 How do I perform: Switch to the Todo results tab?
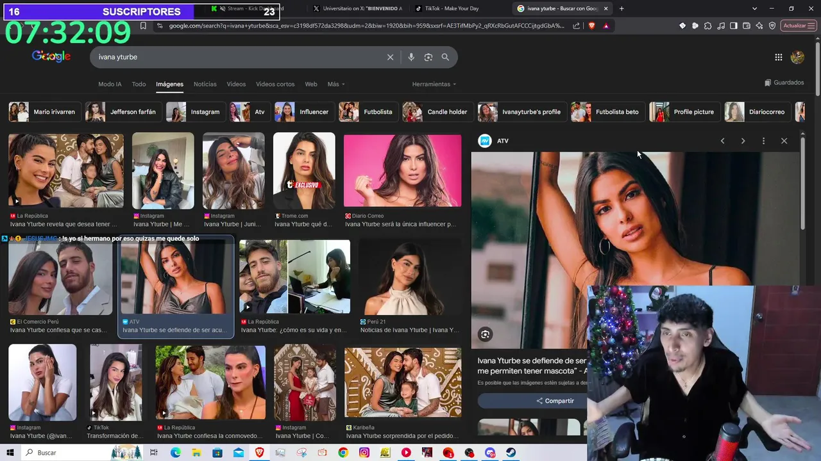pyautogui.click(x=139, y=84)
